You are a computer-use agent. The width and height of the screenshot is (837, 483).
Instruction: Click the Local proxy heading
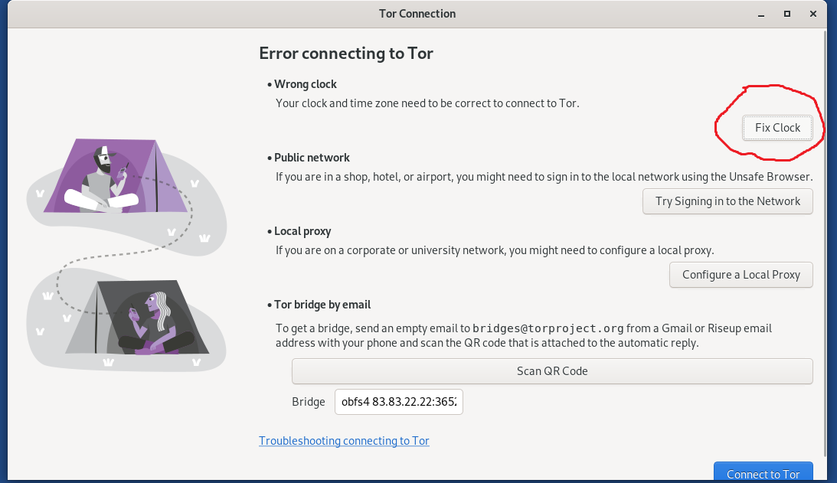tap(302, 231)
